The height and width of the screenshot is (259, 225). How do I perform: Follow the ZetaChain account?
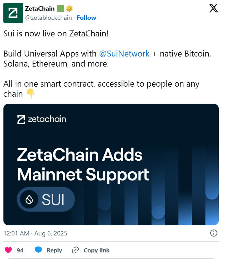pos(86,18)
